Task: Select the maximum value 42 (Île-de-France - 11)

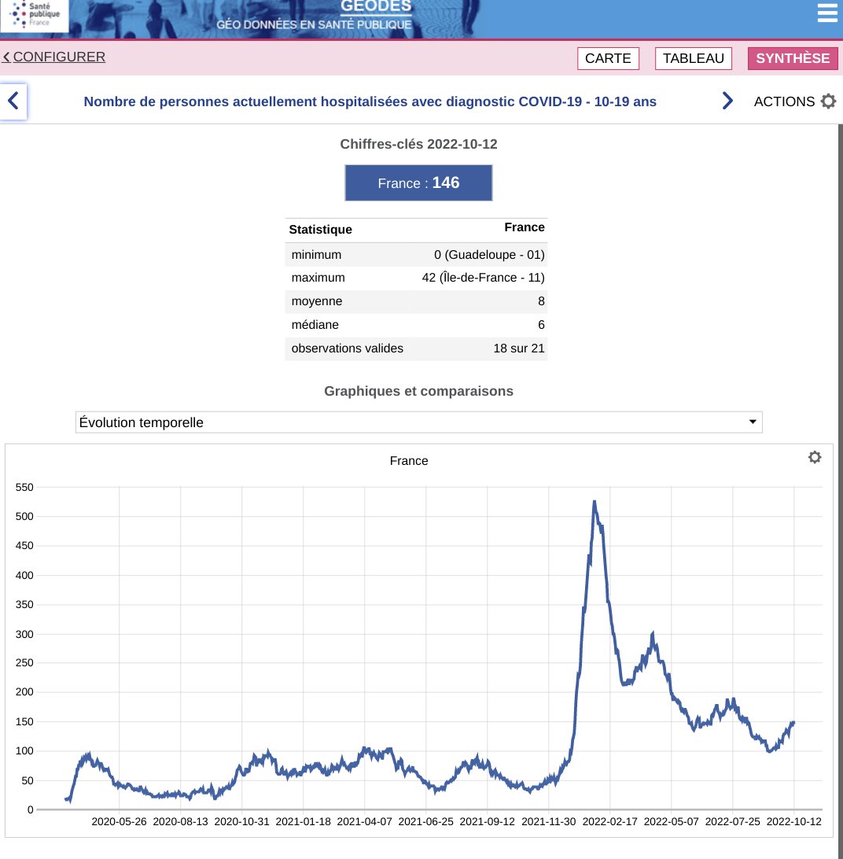Action: click(x=483, y=278)
